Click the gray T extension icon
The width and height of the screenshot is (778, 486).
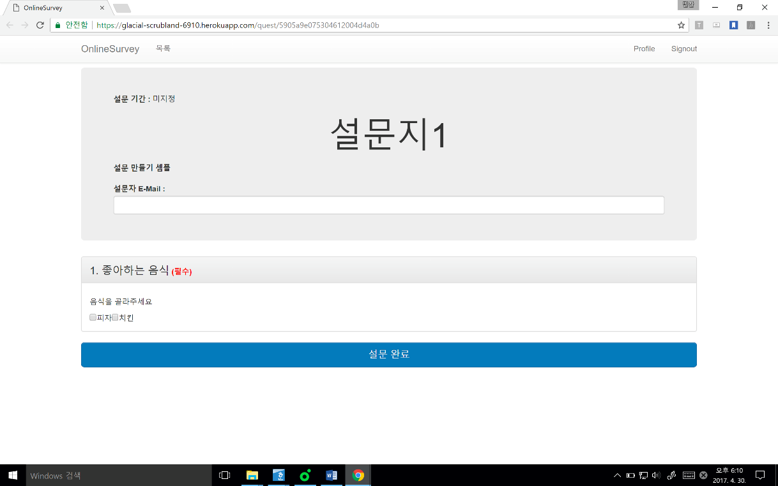pyautogui.click(x=699, y=26)
